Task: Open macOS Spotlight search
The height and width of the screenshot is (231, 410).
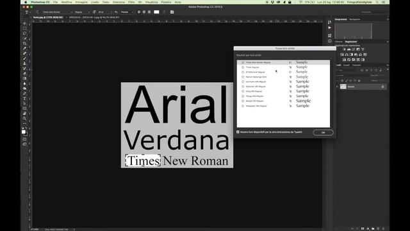Action: coord(377,2)
